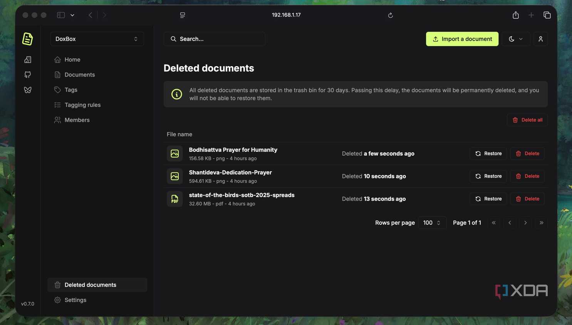Click image icon of Bodhisattva Prayer row
Image resolution: width=572 pixels, height=325 pixels.
click(174, 153)
